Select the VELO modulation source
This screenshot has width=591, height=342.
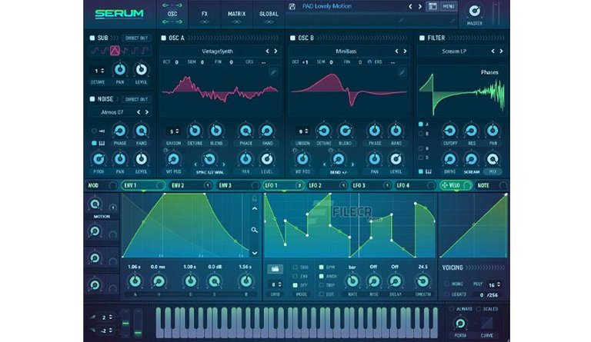click(456, 185)
